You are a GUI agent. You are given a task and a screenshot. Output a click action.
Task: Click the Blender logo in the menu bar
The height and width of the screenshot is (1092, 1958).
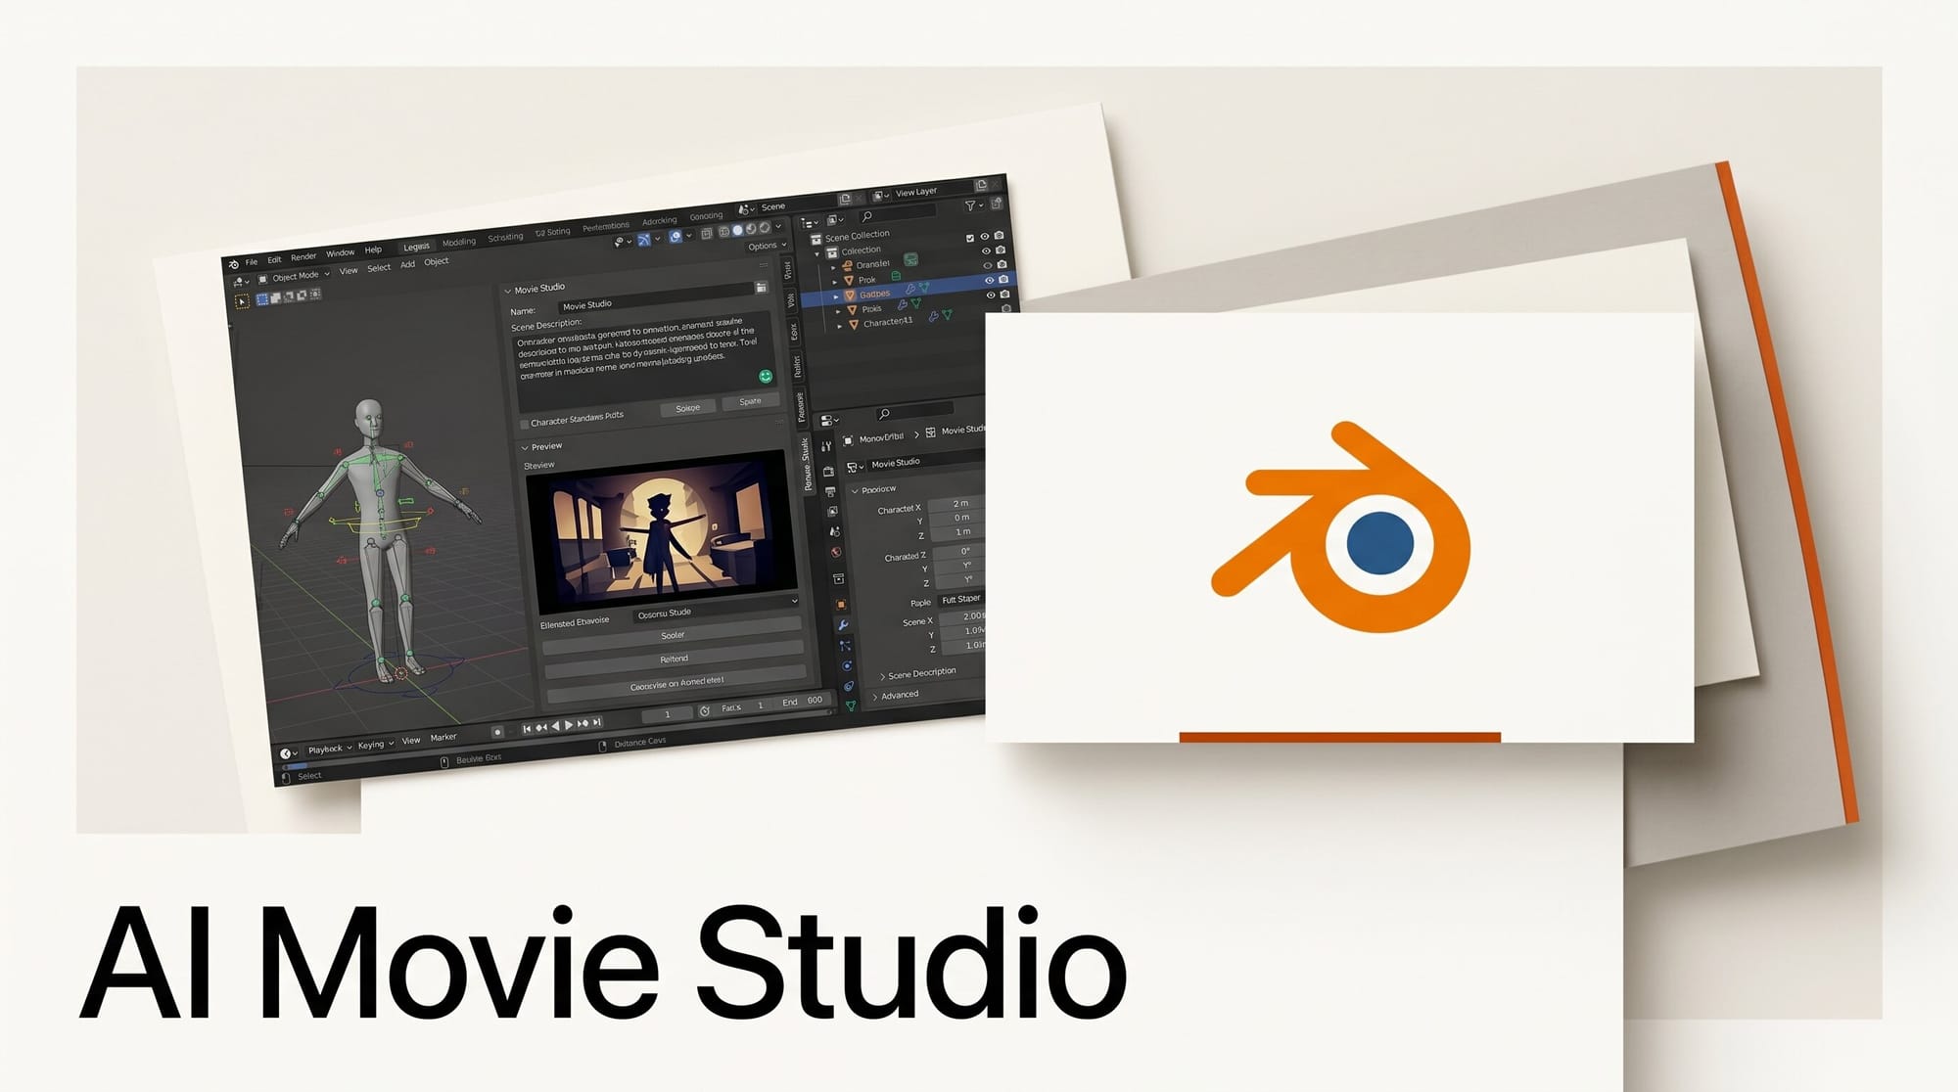234,264
